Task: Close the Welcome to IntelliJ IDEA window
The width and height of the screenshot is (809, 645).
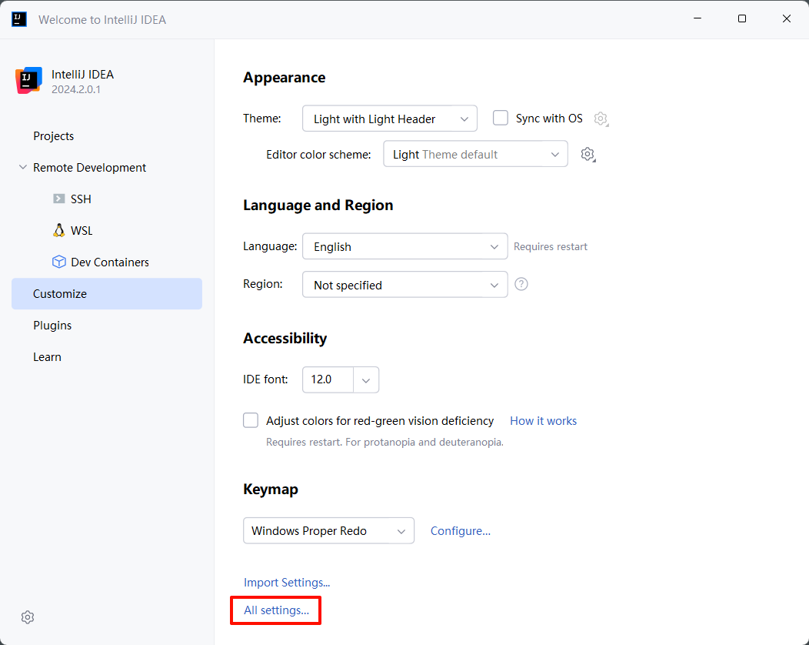Action: 786,18
